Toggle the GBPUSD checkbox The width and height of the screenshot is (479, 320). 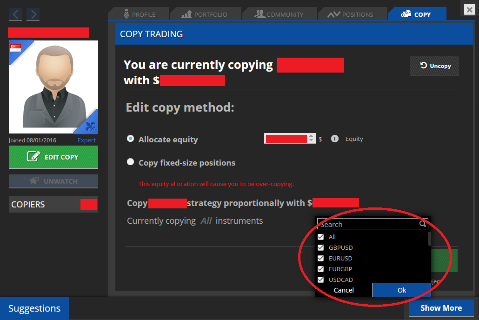click(320, 247)
